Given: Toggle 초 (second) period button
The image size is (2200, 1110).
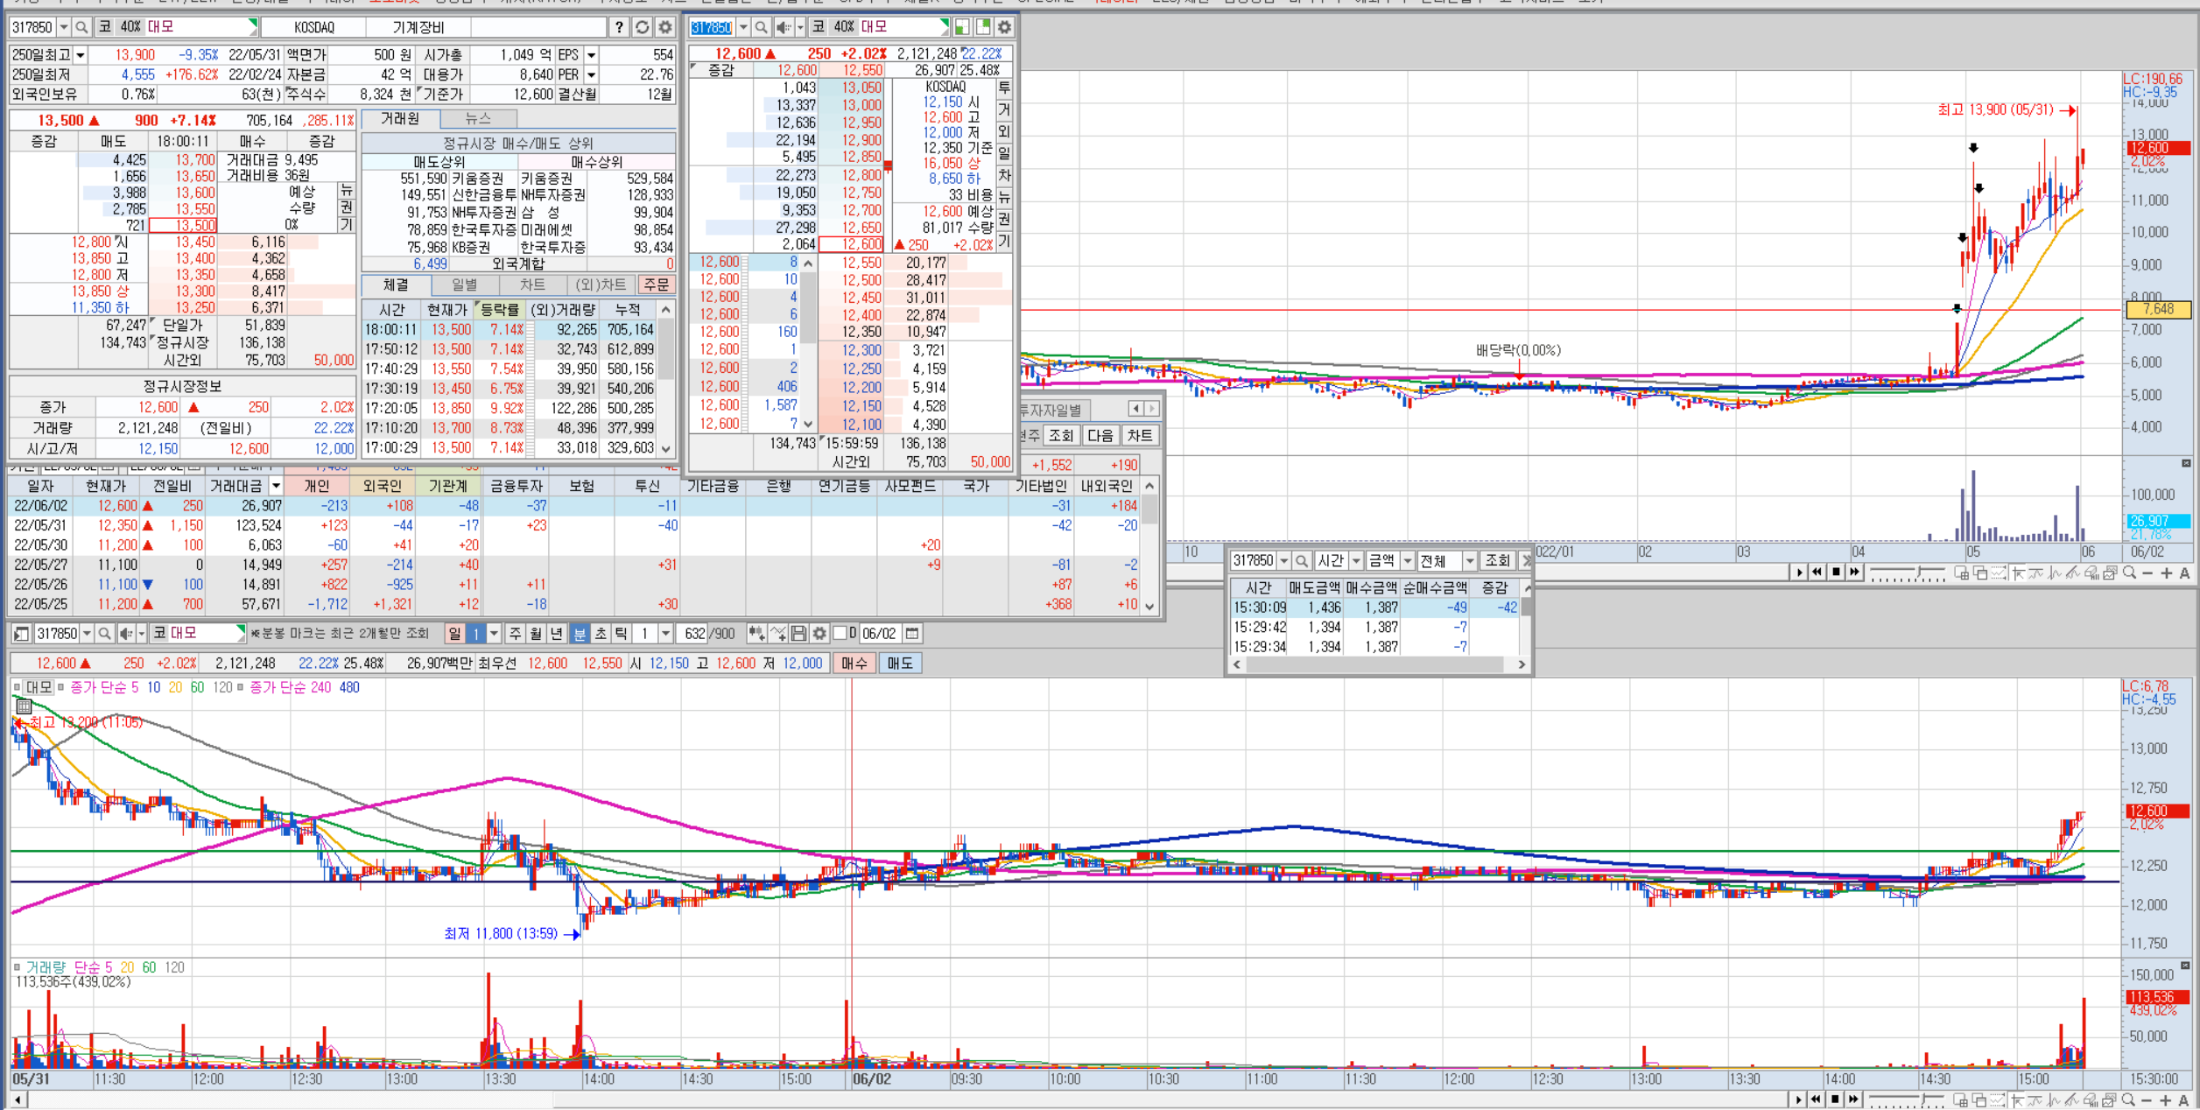Looking at the screenshot, I should (x=601, y=633).
